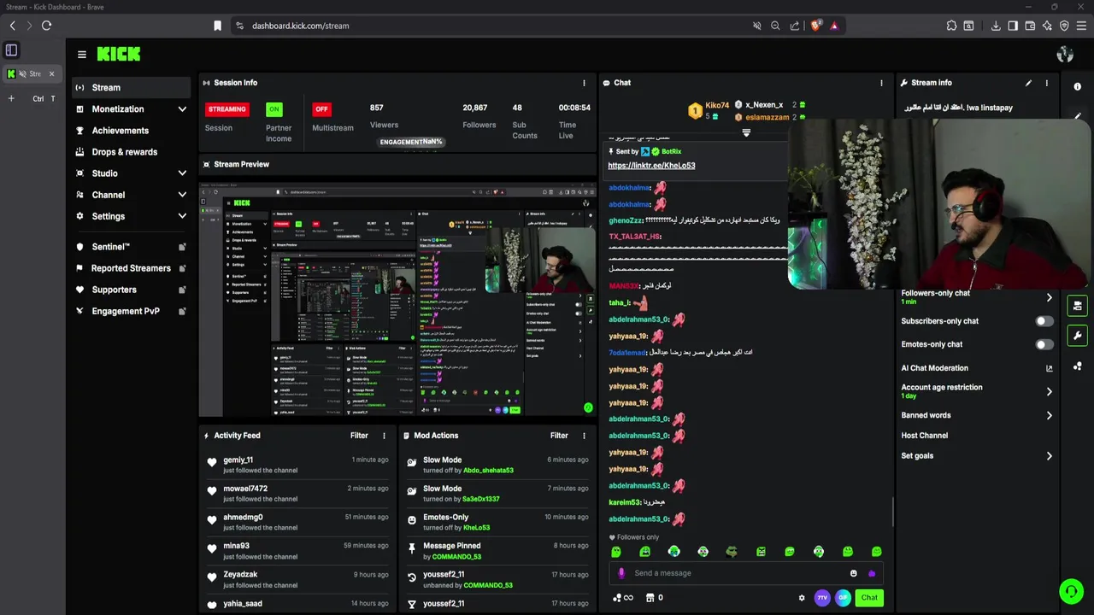This screenshot has height=615, width=1094.
Task: Open the Activity Feed three-dot menu
Action: click(384, 436)
